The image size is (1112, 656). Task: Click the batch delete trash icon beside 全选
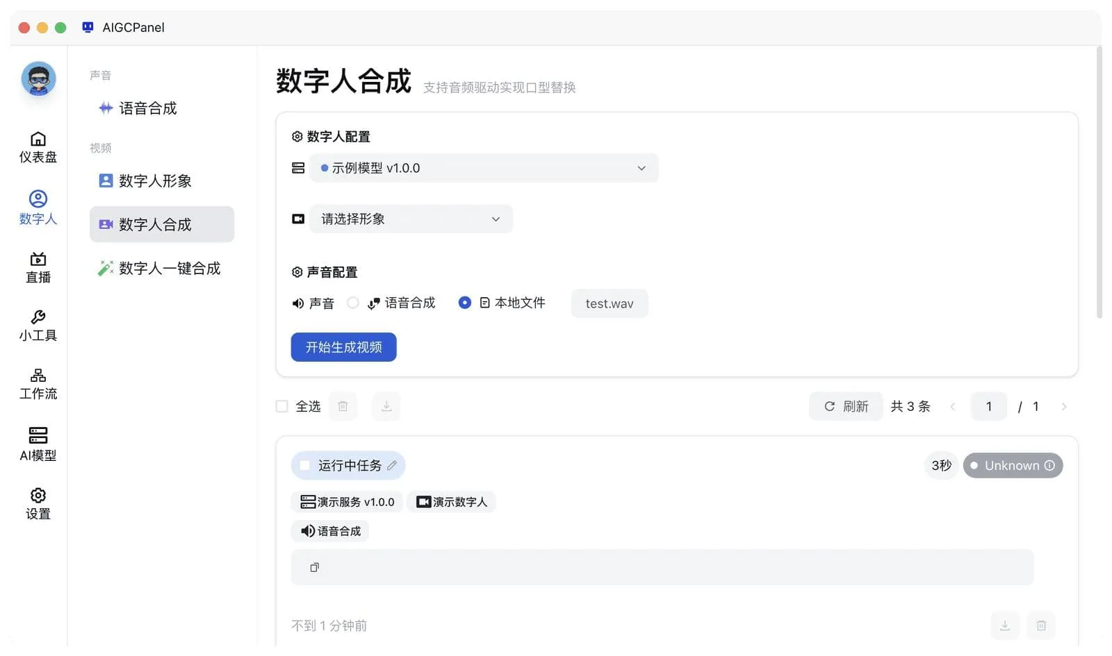[x=343, y=406]
